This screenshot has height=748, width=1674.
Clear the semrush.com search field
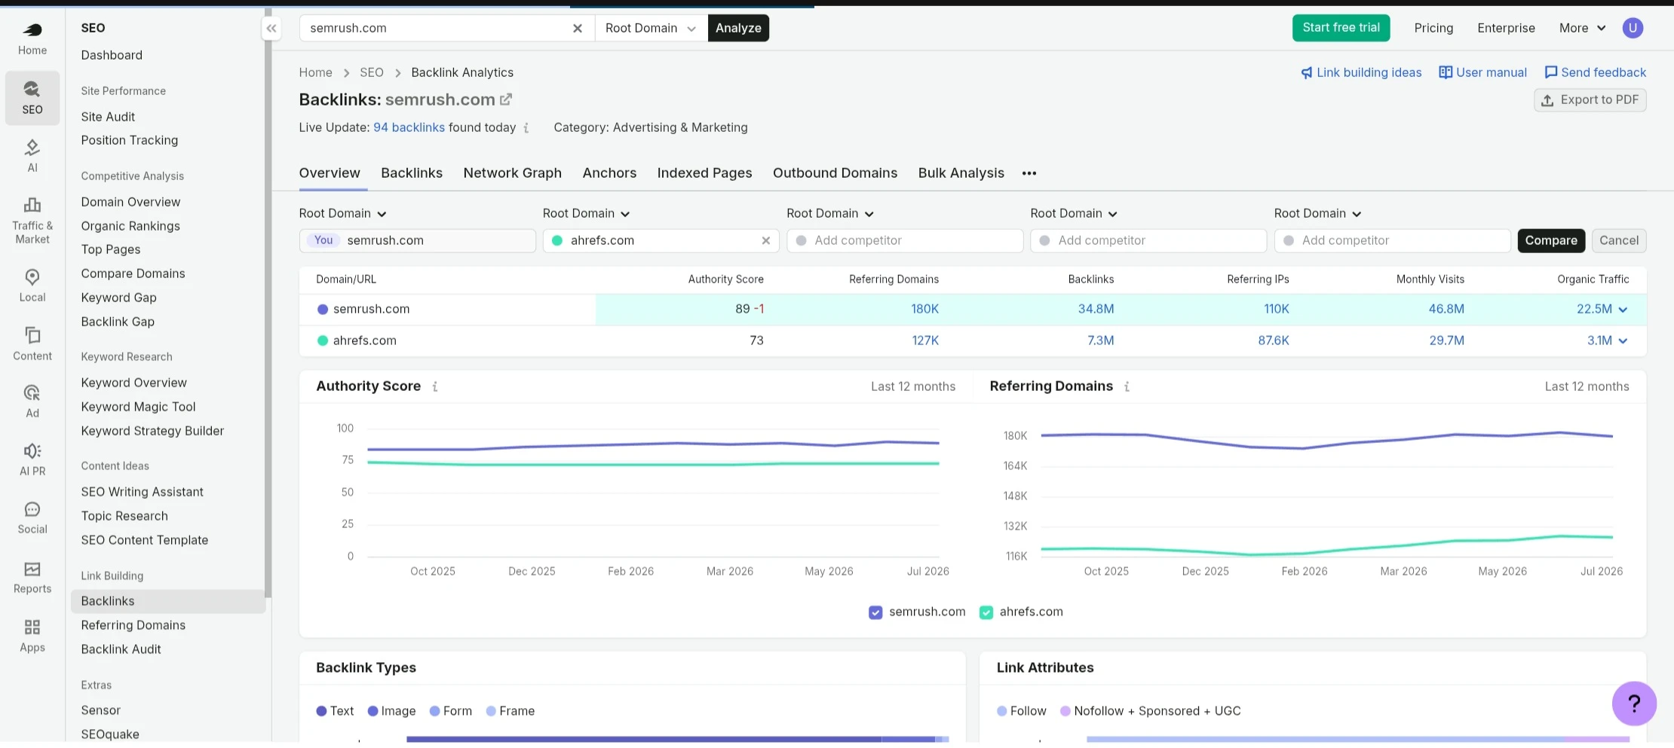pyautogui.click(x=578, y=28)
